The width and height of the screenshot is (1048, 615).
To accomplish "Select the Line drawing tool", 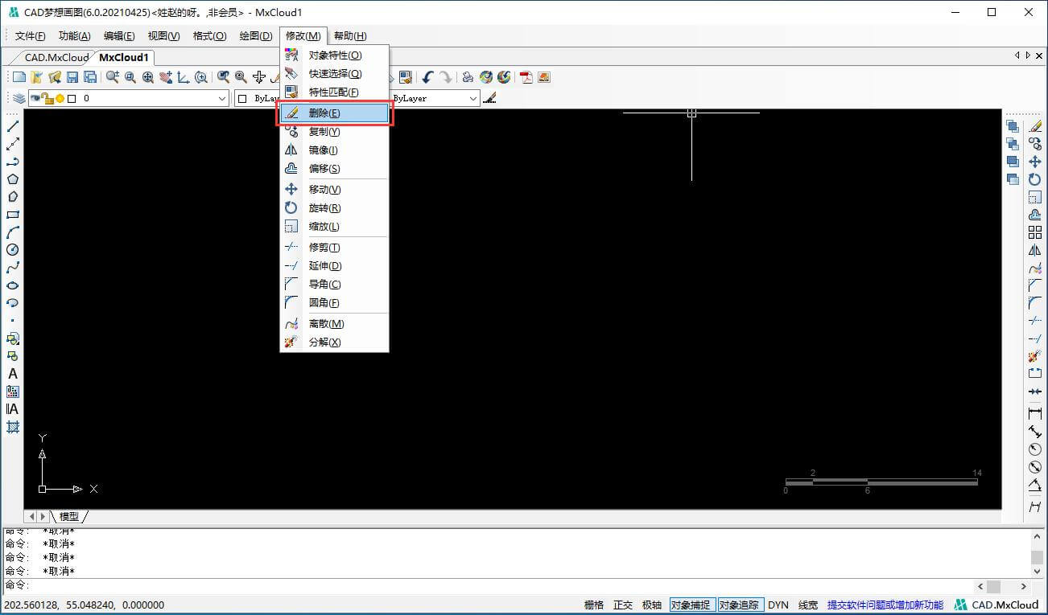I will point(13,126).
